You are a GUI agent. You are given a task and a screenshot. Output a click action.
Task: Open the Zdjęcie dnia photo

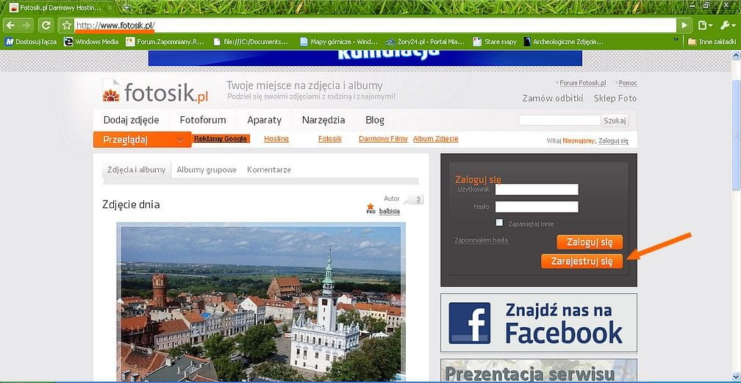[x=261, y=303]
